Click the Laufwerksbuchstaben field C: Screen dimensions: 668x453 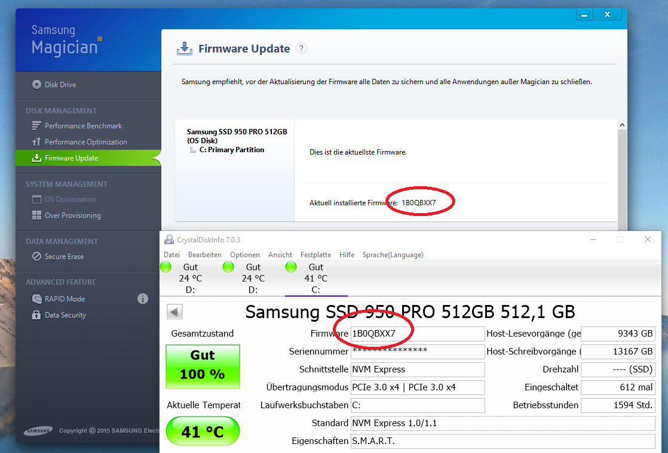tap(418, 405)
